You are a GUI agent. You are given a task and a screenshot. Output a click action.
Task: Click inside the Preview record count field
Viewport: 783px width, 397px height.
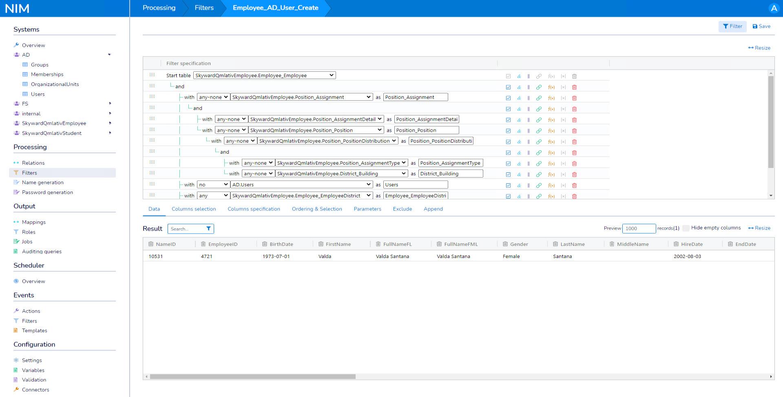639,229
